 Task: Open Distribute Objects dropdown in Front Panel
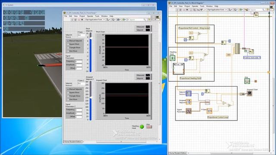point(114,20)
